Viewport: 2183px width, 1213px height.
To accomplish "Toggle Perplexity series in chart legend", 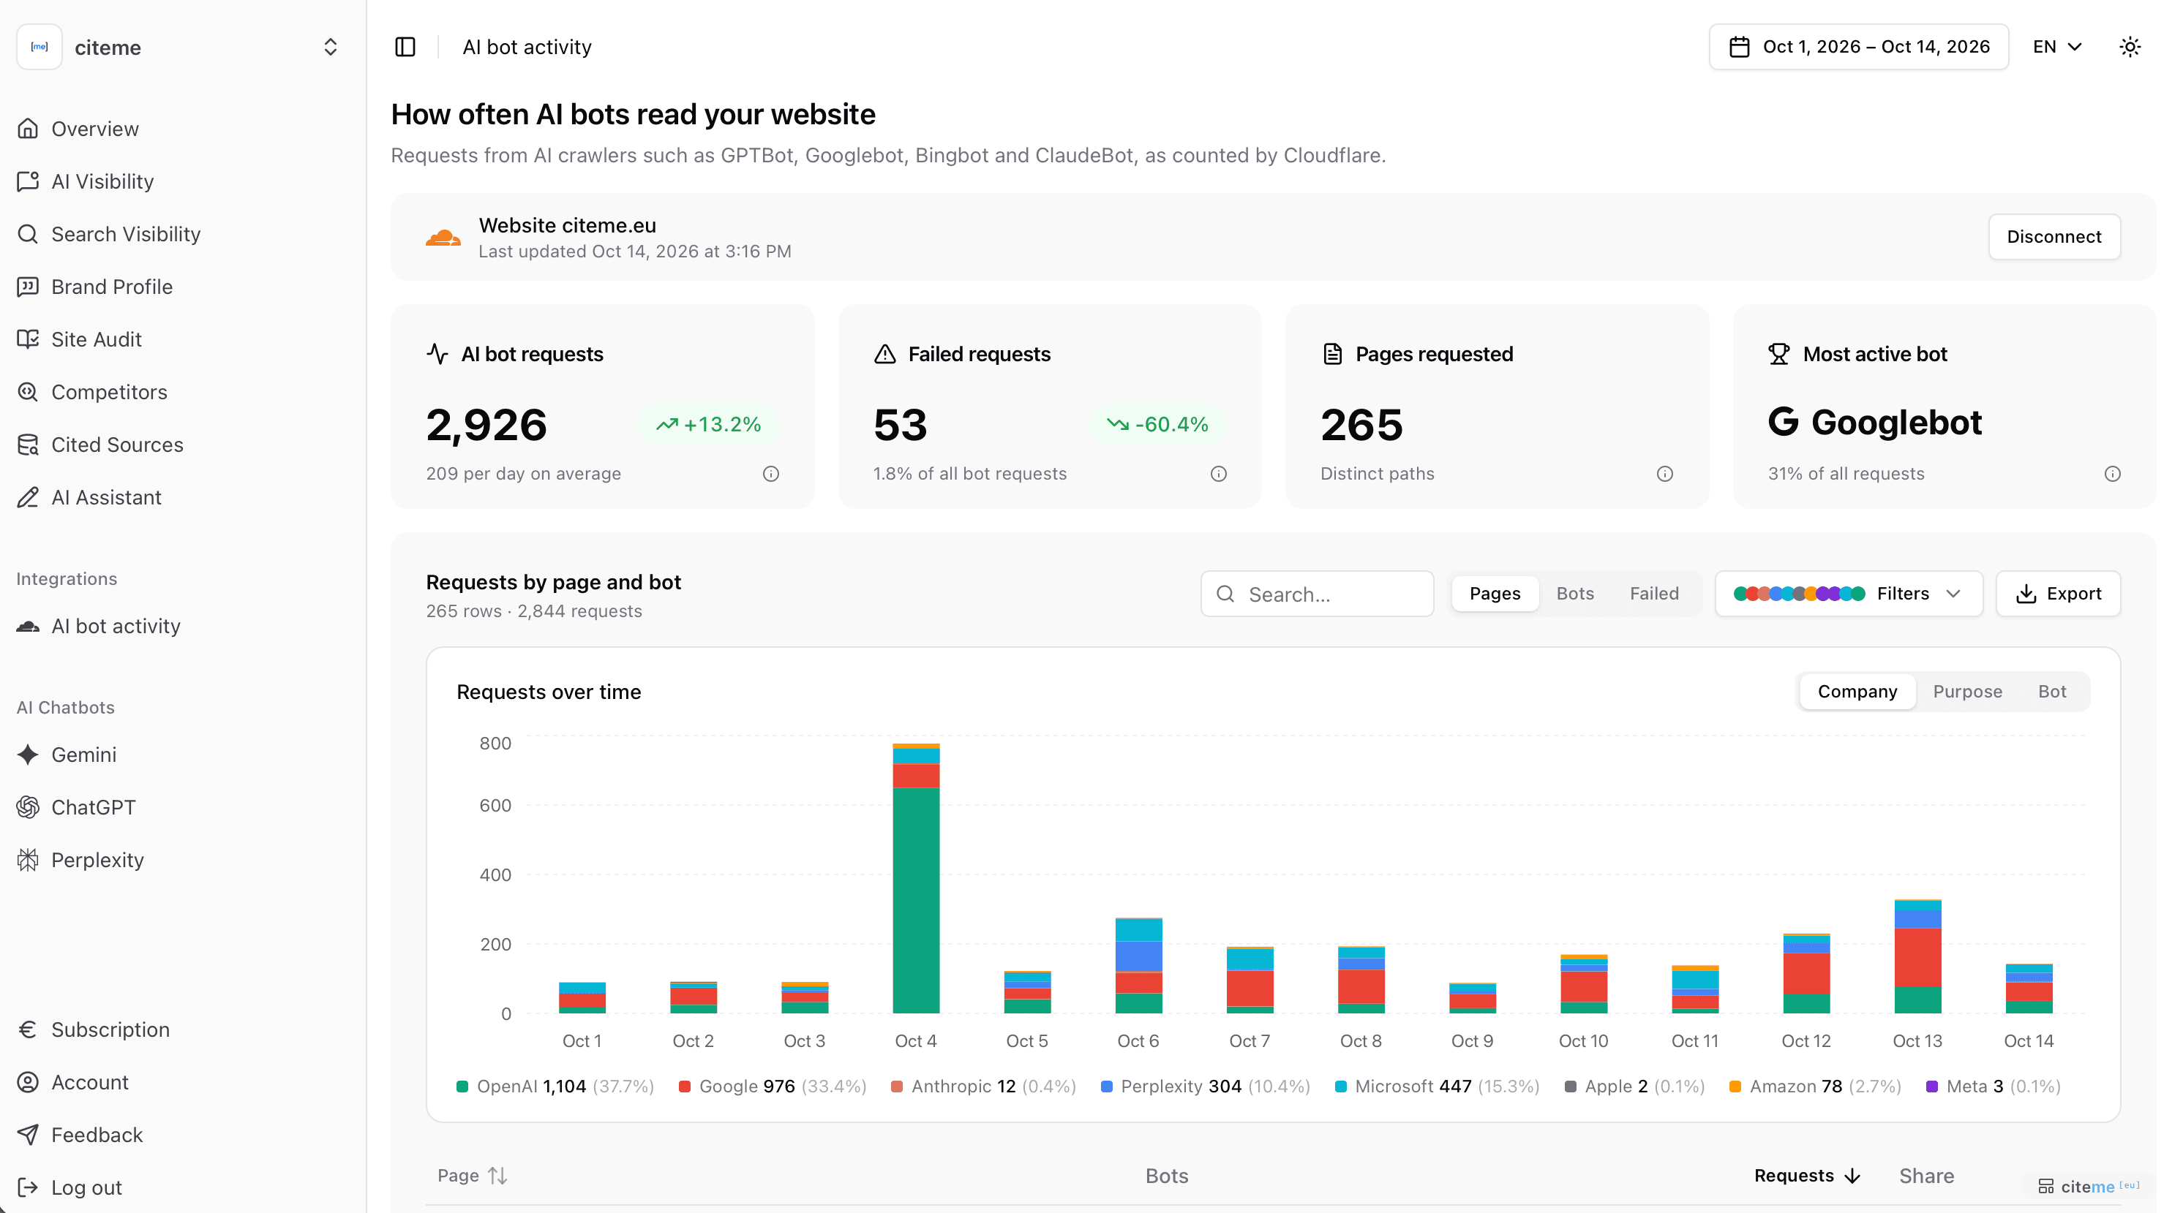I will point(1205,1086).
